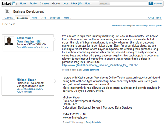This screenshot has height=125, width=164.
Task: Click Back to all discussions
Action: pos(121,26)
